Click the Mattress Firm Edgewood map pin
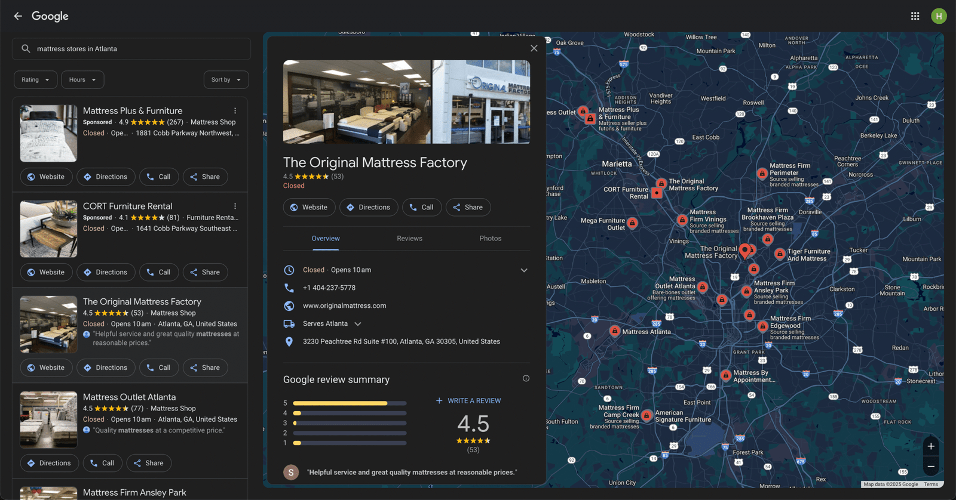956x500 pixels. [762, 326]
